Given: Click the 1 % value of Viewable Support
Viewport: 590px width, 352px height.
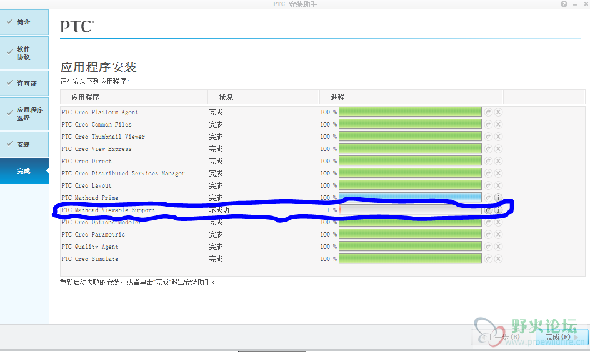Looking at the screenshot, I should (x=332, y=210).
